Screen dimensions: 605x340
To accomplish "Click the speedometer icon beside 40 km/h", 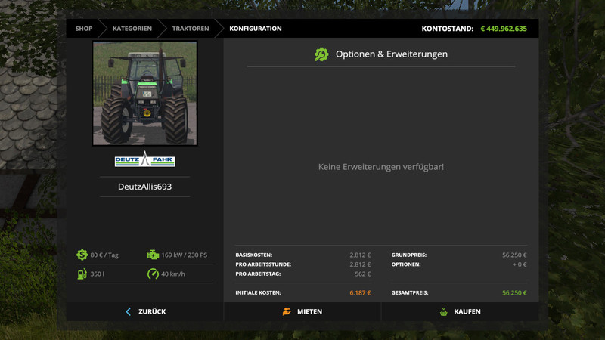I will pyautogui.click(x=153, y=274).
